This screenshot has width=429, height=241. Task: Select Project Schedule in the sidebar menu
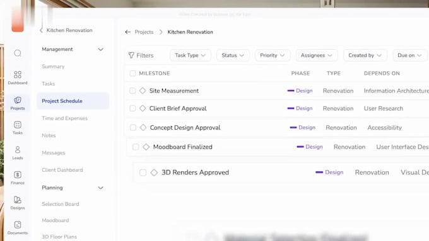point(73,101)
